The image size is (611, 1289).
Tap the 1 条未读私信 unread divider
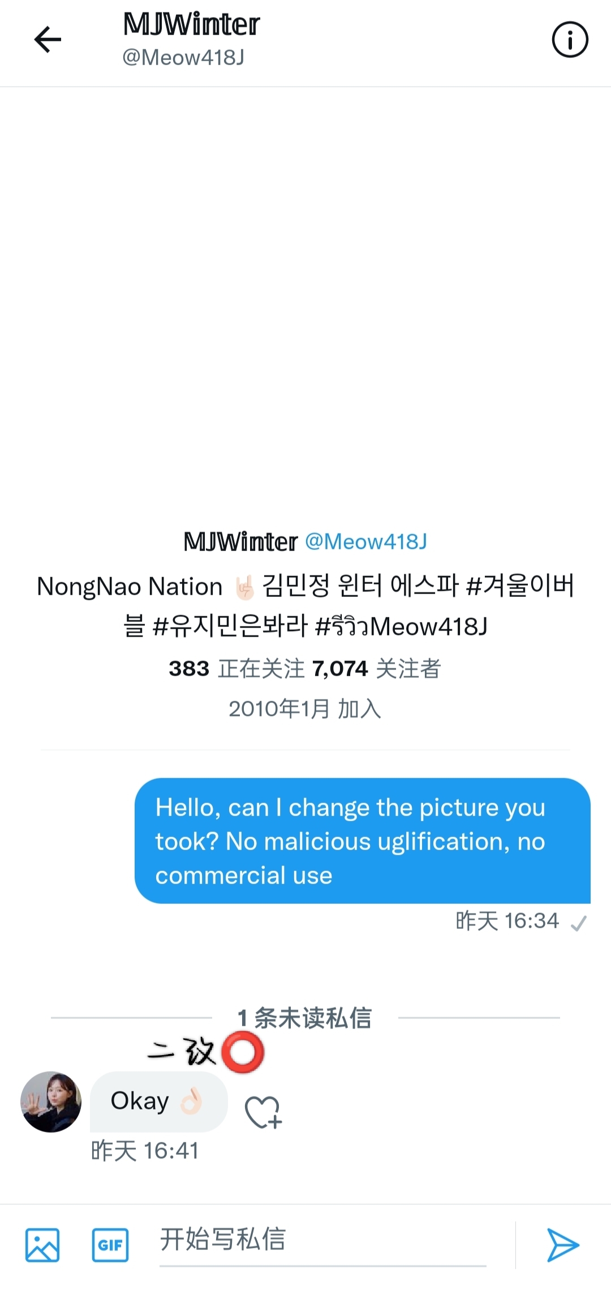(304, 1018)
